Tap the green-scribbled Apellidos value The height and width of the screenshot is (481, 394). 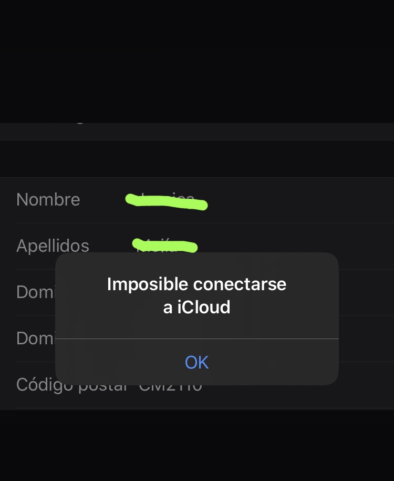(165, 245)
